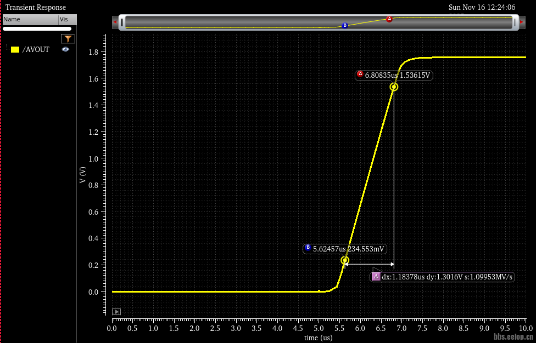Viewport: 536px width, 343px height.
Task: Click marker B label showing 5.62457us
Action: (348, 249)
